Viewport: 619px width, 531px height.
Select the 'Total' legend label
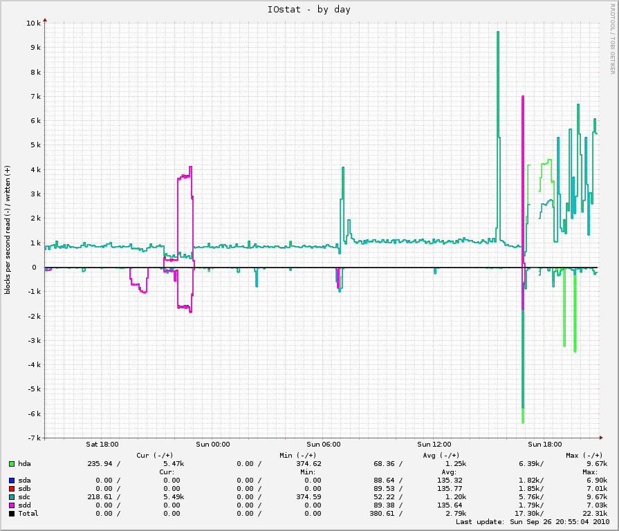click(x=28, y=514)
